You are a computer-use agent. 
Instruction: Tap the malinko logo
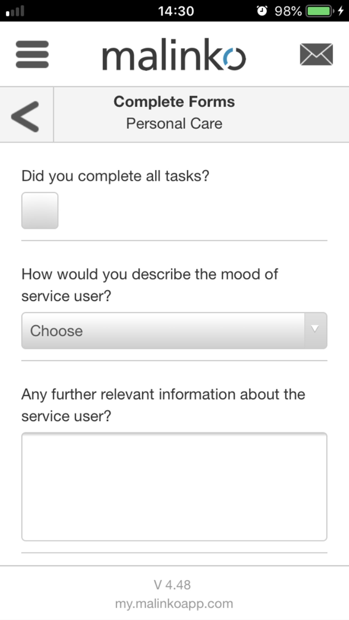click(174, 54)
